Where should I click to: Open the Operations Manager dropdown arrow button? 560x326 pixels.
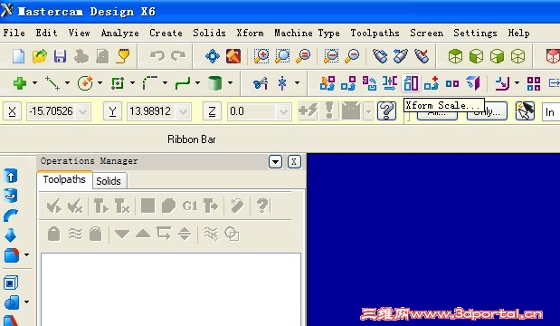(x=275, y=162)
